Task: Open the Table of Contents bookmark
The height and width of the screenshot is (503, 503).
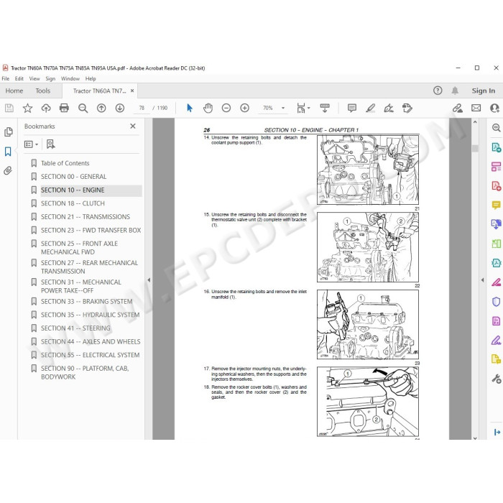Action: tap(65, 163)
